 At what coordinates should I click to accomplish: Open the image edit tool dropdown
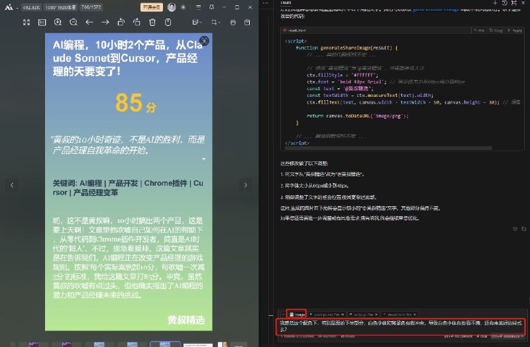(x=197, y=23)
